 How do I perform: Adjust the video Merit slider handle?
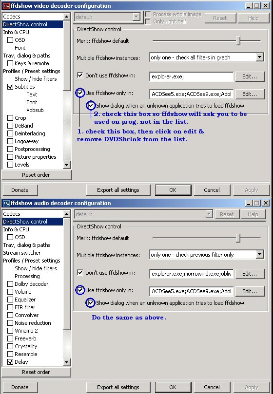(x=238, y=41)
